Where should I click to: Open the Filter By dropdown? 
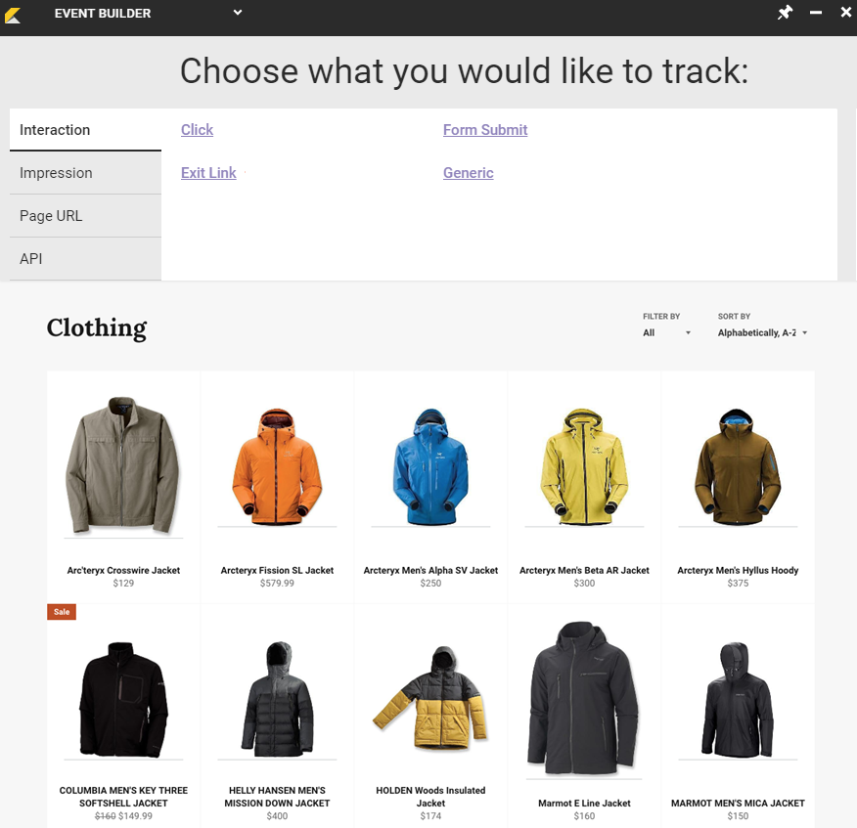pos(666,332)
